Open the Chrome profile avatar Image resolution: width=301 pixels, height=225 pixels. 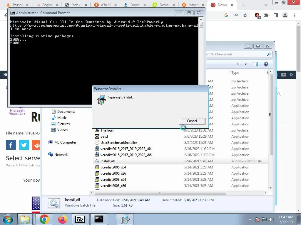[x=285, y=15]
